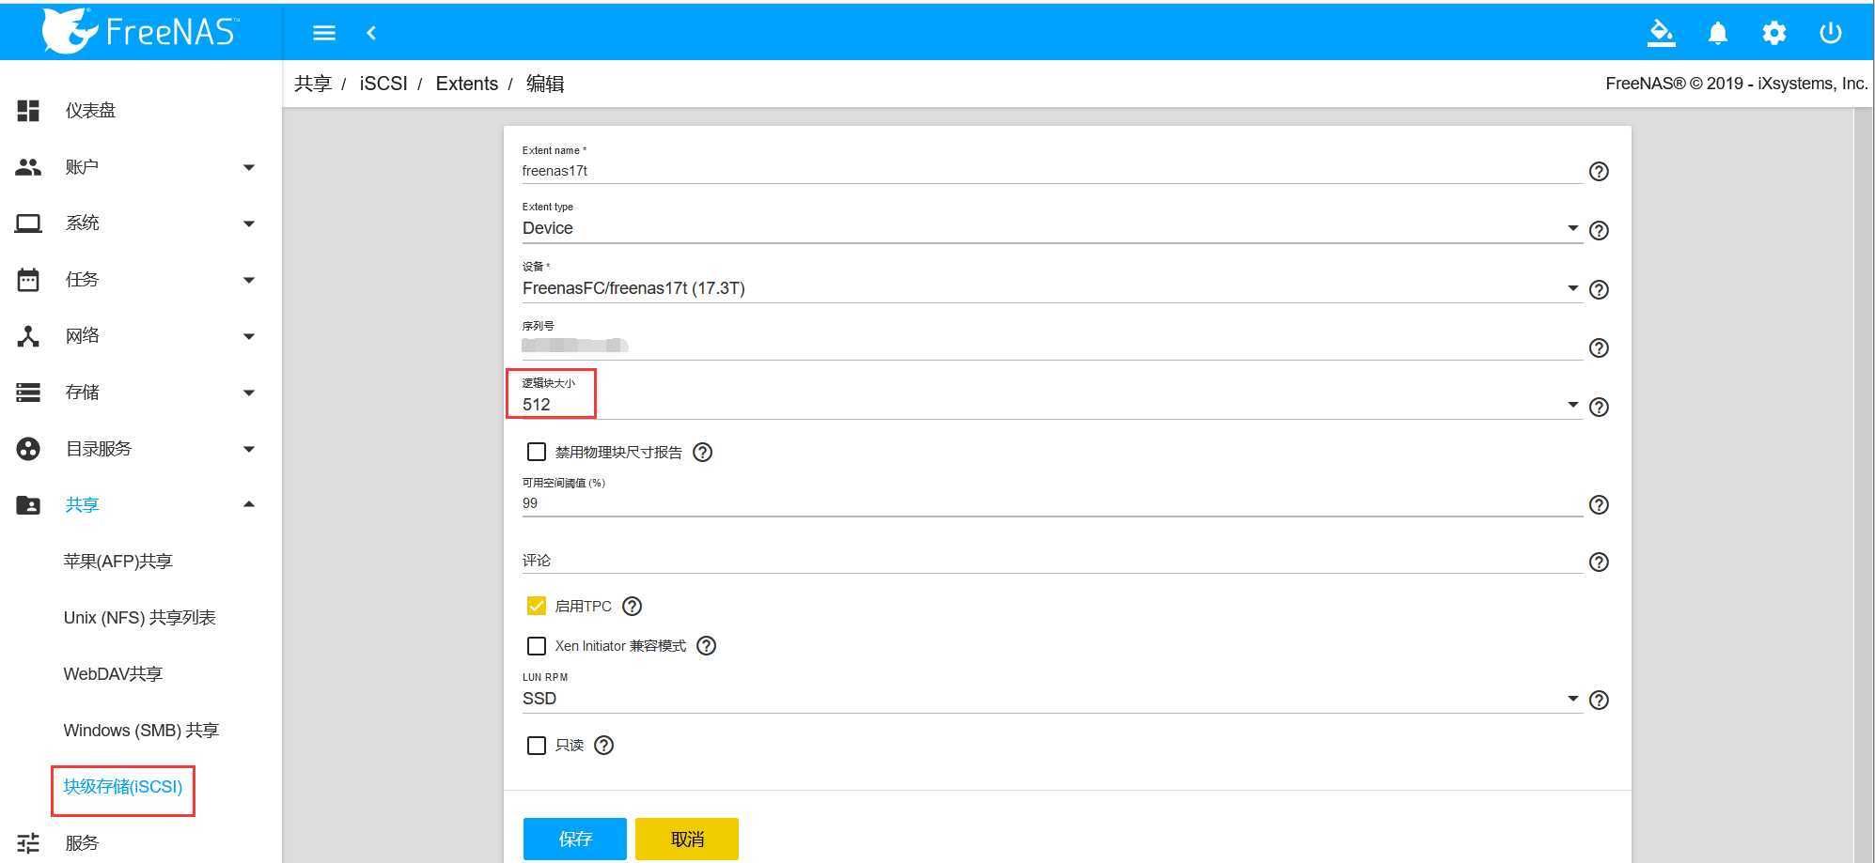Open the Extent type dropdown
This screenshot has width=1875, height=863.
(x=1051, y=228)
